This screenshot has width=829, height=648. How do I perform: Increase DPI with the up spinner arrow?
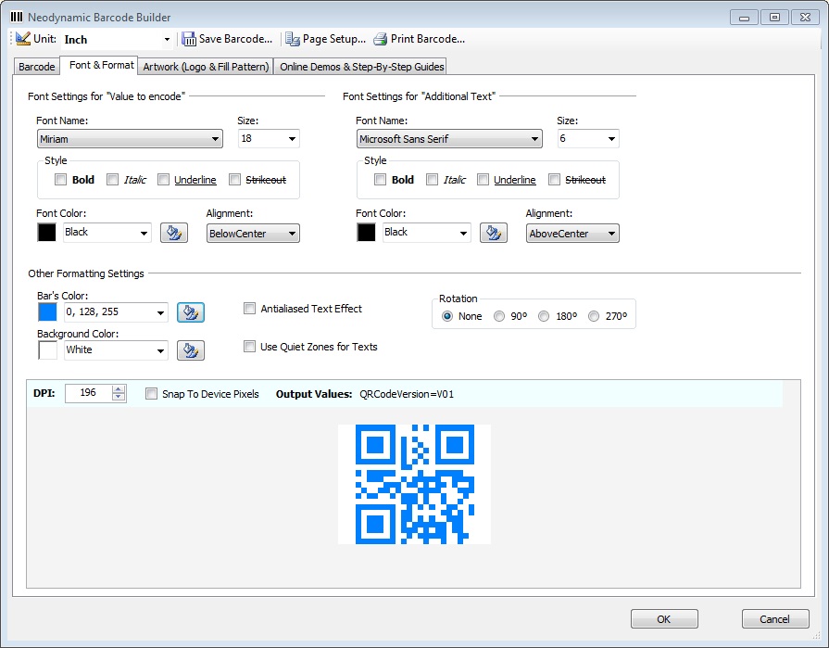(x=119, y=388)
